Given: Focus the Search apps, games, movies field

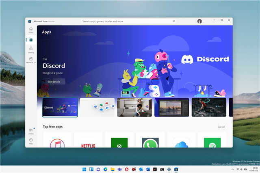Looking at the screenshot, I should click(129, 21).
